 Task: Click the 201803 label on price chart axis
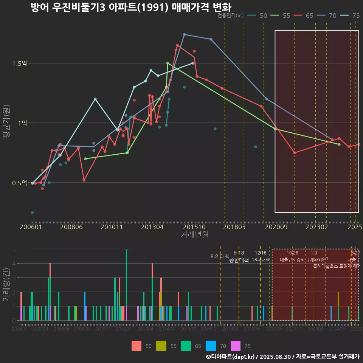(x=234, y=227)
